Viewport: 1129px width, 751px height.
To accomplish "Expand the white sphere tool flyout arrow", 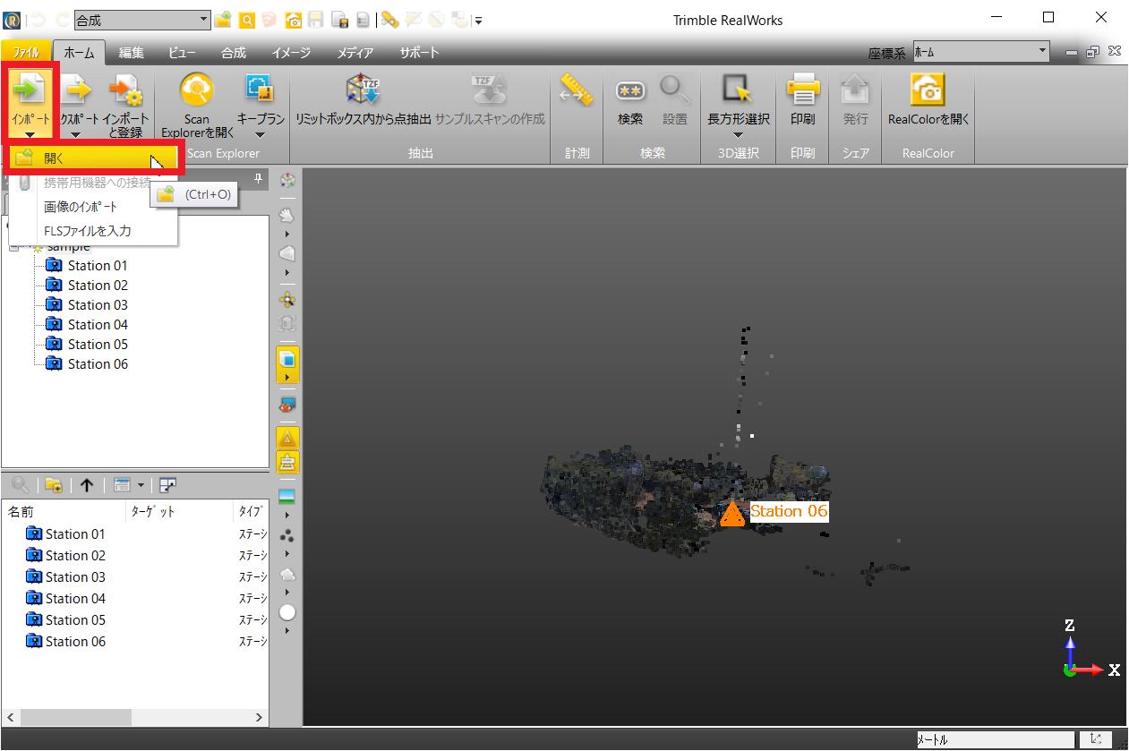I will pyautogui.click(x=287, y=631).
